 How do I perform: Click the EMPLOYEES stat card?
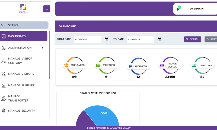coord(75,65)
